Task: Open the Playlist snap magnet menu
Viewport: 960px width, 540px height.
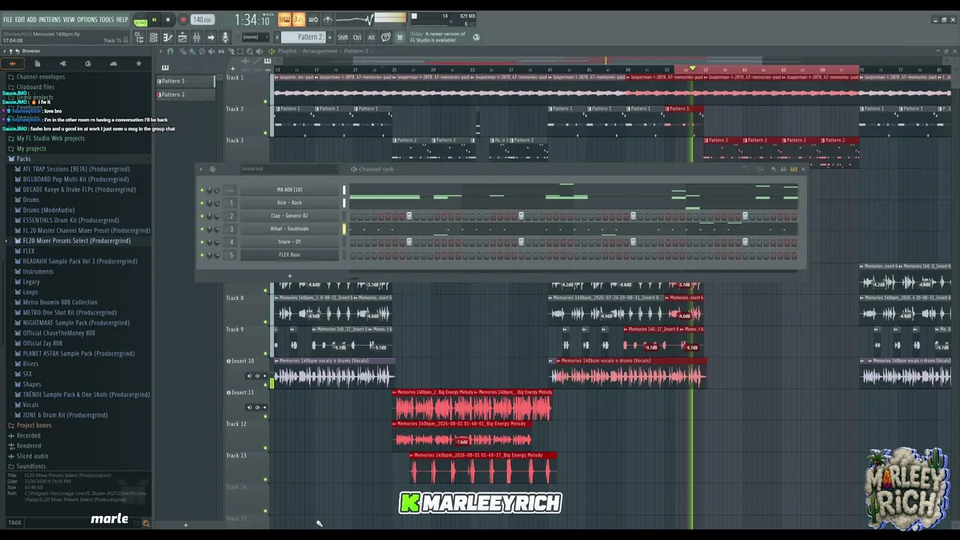Action: pos(170,51)
